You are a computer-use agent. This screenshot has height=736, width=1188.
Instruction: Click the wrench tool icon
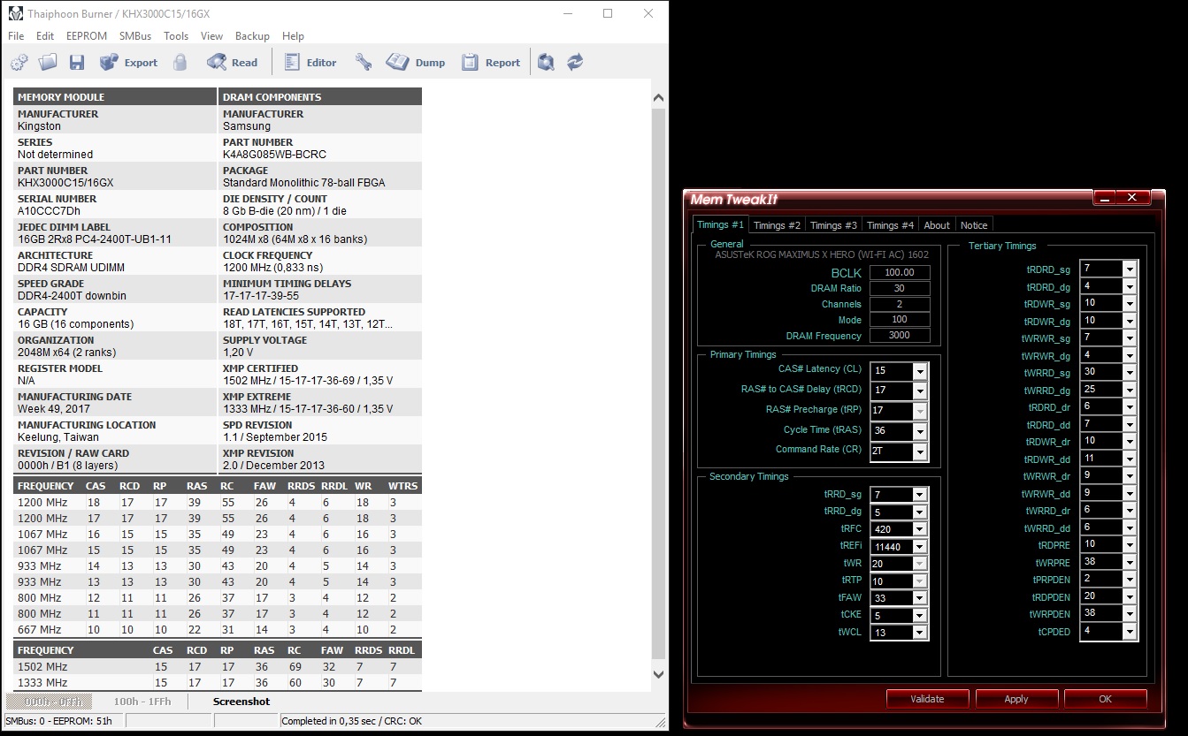pyautogui.click(x=363, y=62)
